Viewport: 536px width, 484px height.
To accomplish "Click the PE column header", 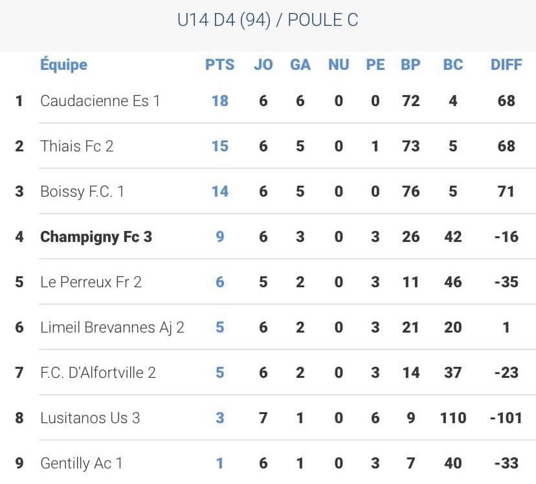I will (375, 65).
